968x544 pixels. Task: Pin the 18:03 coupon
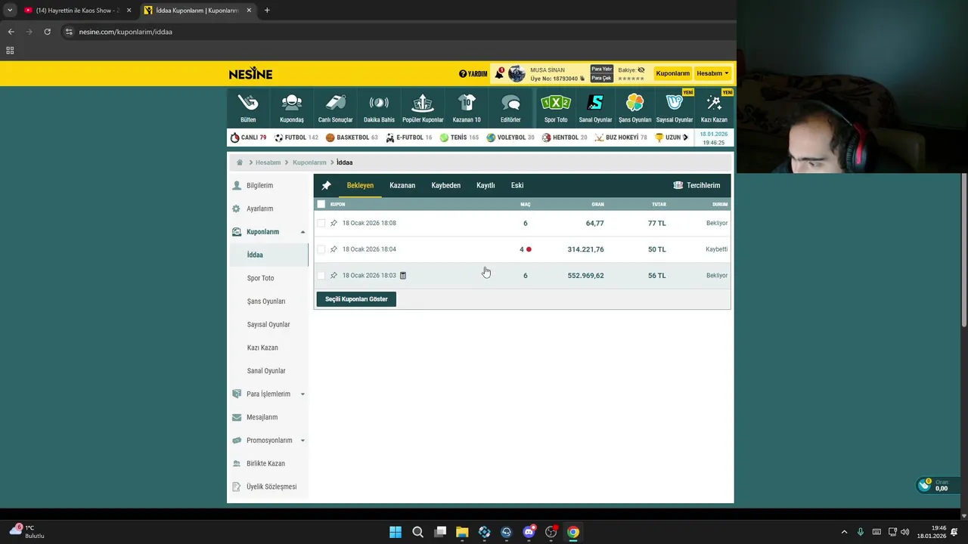click(334, 275)
